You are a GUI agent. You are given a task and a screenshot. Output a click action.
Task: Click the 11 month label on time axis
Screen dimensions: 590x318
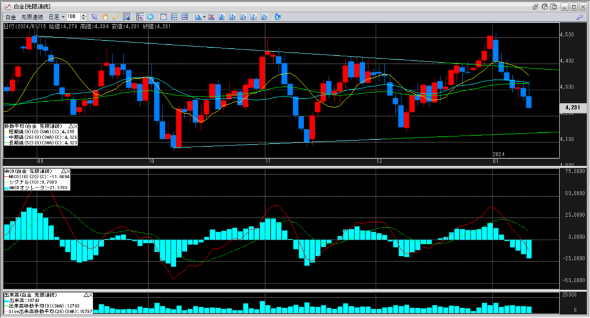[x=268, y=162]
